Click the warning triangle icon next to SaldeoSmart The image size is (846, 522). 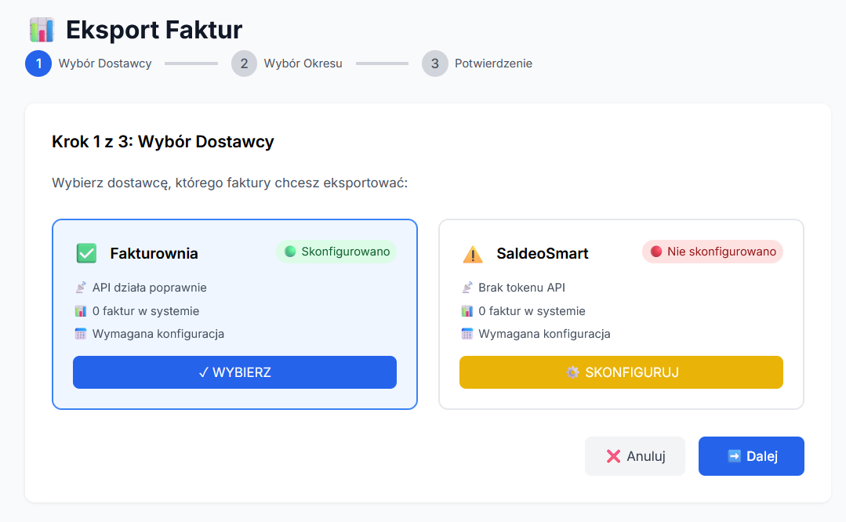[473, 254]
